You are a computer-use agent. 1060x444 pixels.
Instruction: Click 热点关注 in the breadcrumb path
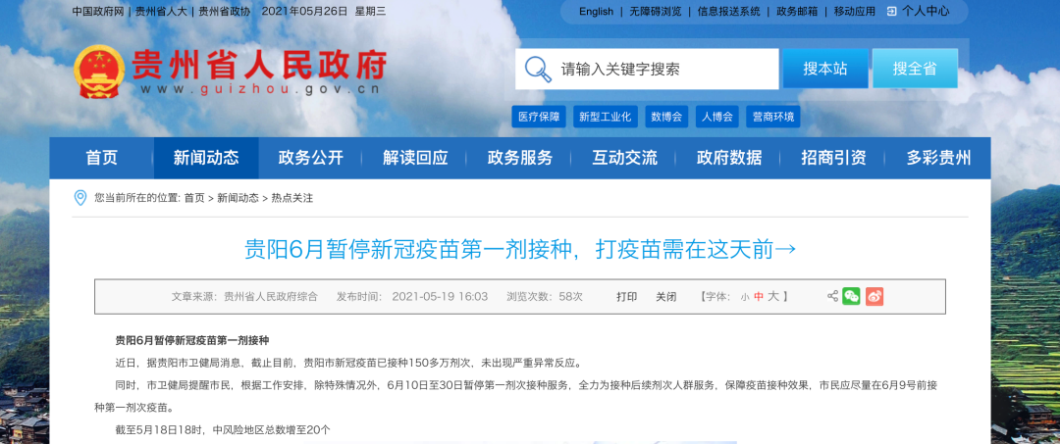point(292,198)
